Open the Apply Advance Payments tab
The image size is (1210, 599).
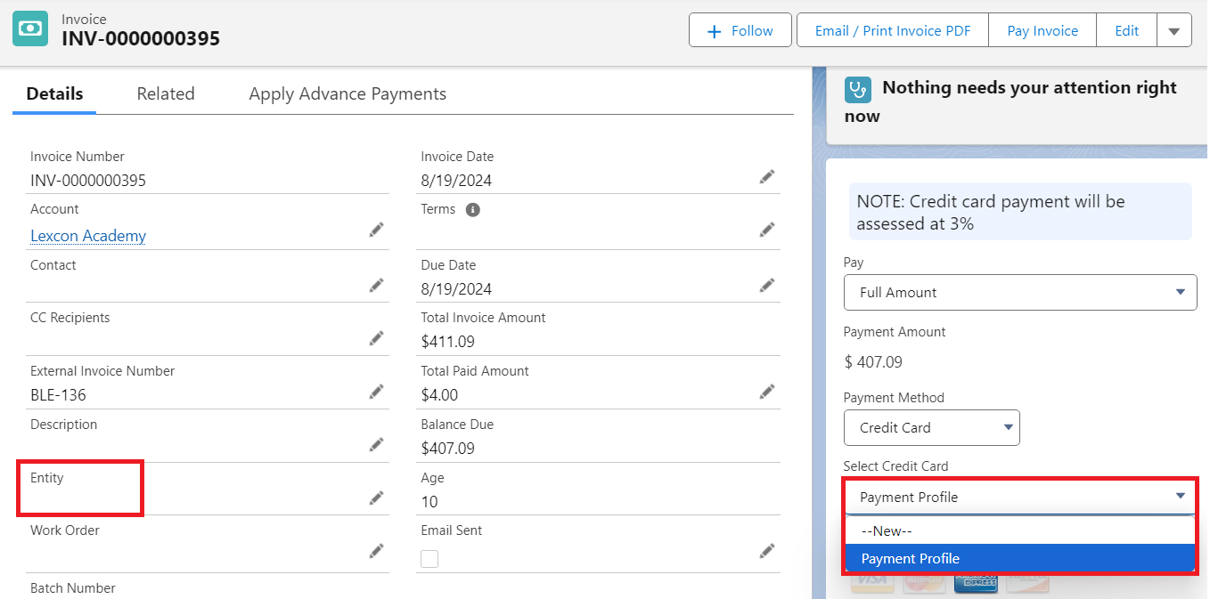coord(347,93)
